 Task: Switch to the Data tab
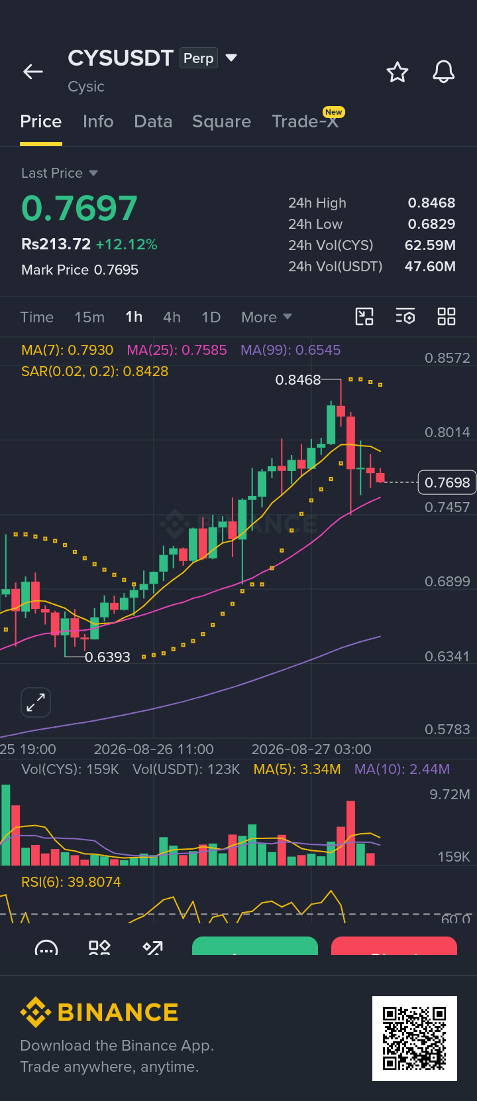pos(153,121)
